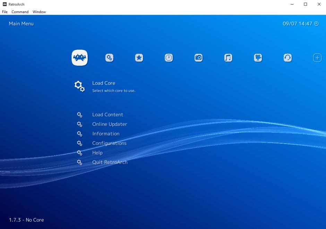Click the gear icon next to Information
326x229 pixels.
(x=80, y=134)
